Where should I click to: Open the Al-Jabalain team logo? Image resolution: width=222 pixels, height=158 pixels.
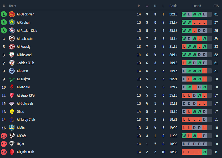pyautogui.click(x=12, y=39)
